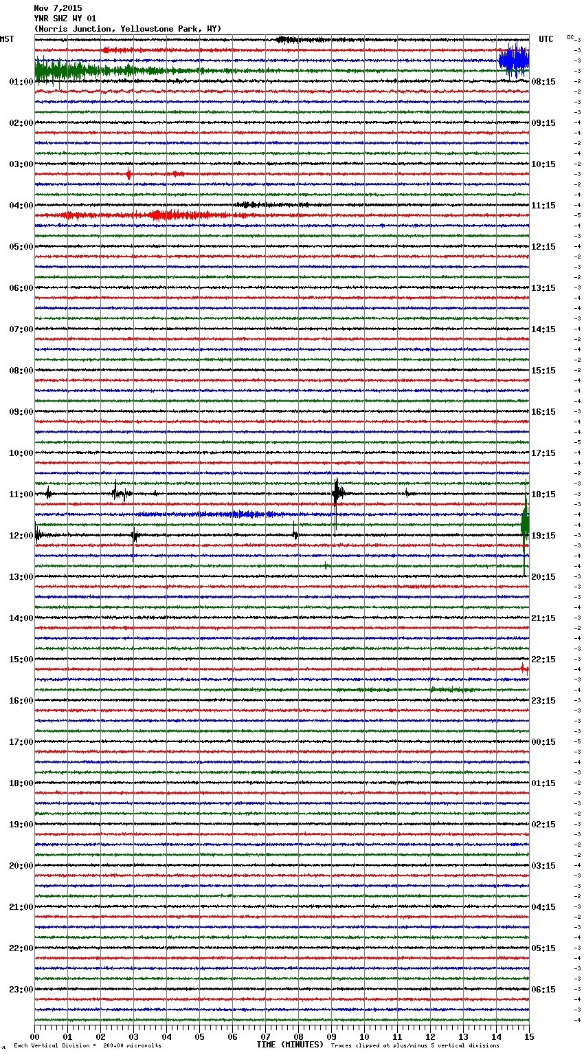The image size is (584, 1055).
Task: Select the 05:00 MST time label
Action: coord(21,247)
